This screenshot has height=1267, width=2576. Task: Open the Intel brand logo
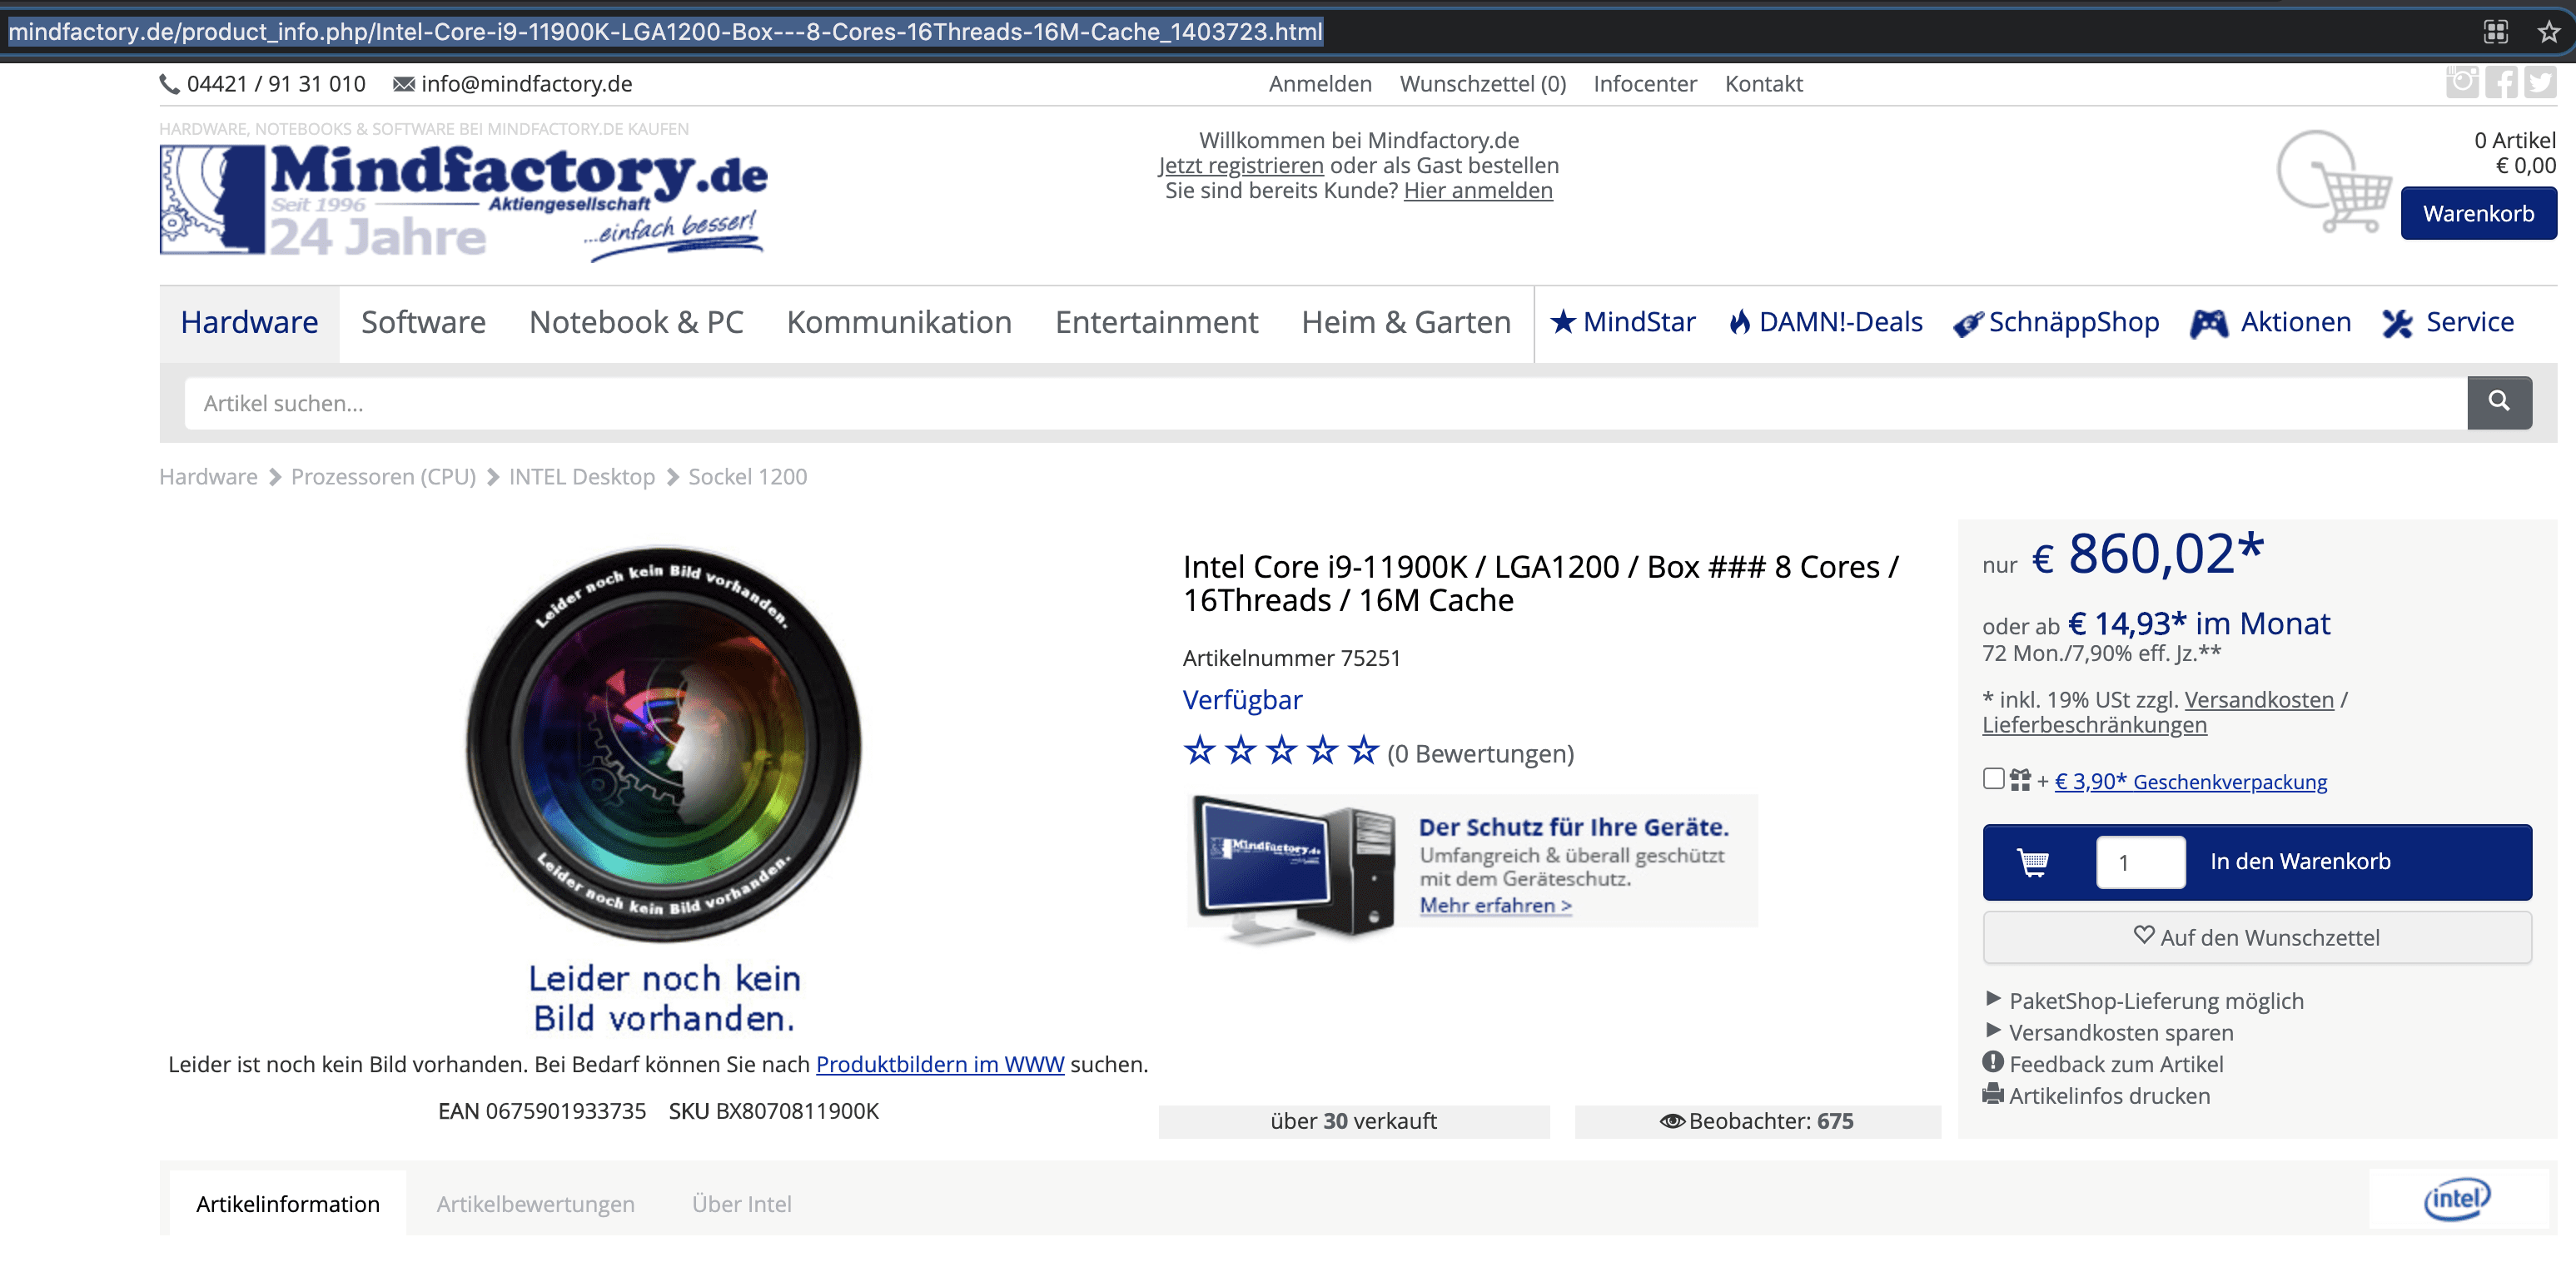pyautogui.click(x=2456, y=1199)
